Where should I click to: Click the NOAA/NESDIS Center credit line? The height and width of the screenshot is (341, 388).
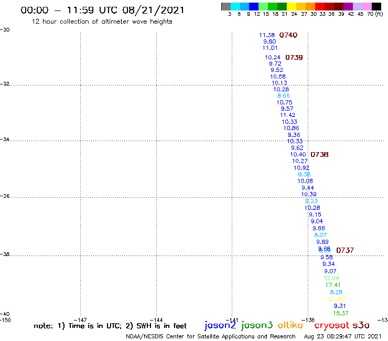211,337
